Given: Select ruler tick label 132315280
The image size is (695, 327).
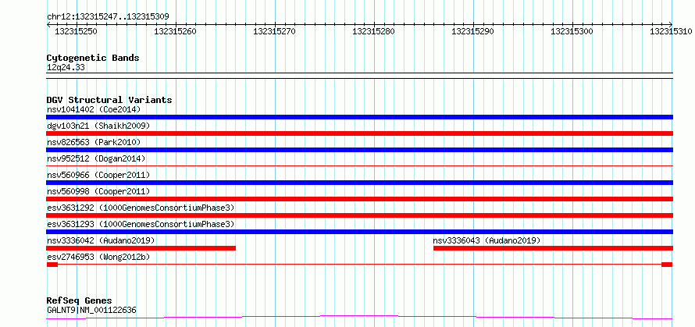Looking at the screenshot, I should tap(373, 31).
